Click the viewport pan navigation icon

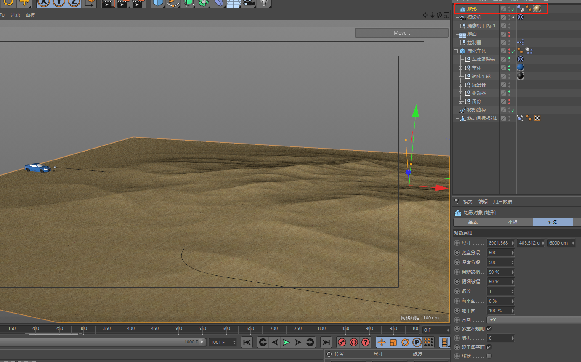click(425, 15)
